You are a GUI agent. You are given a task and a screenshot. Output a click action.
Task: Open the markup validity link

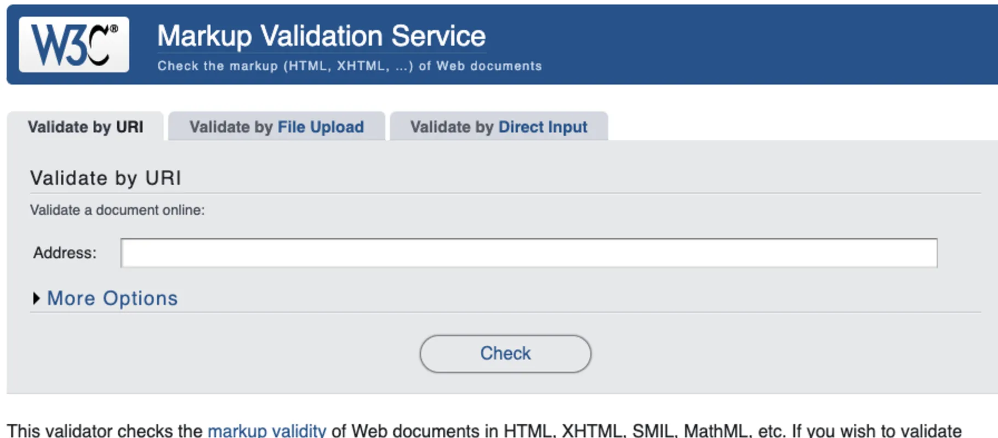pos(266,430)
